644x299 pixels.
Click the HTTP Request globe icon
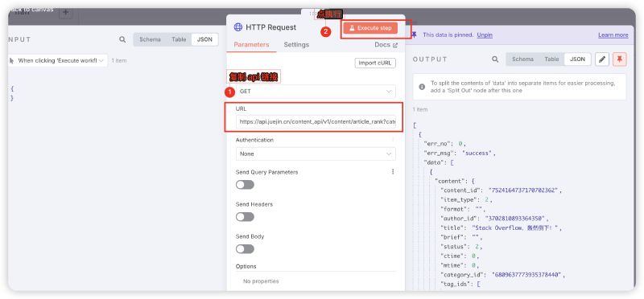click(x=237, y=27)
